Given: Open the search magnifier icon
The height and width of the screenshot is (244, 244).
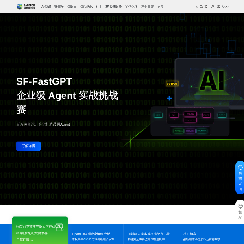Looking at the screenshot, I should click(201, 7).
